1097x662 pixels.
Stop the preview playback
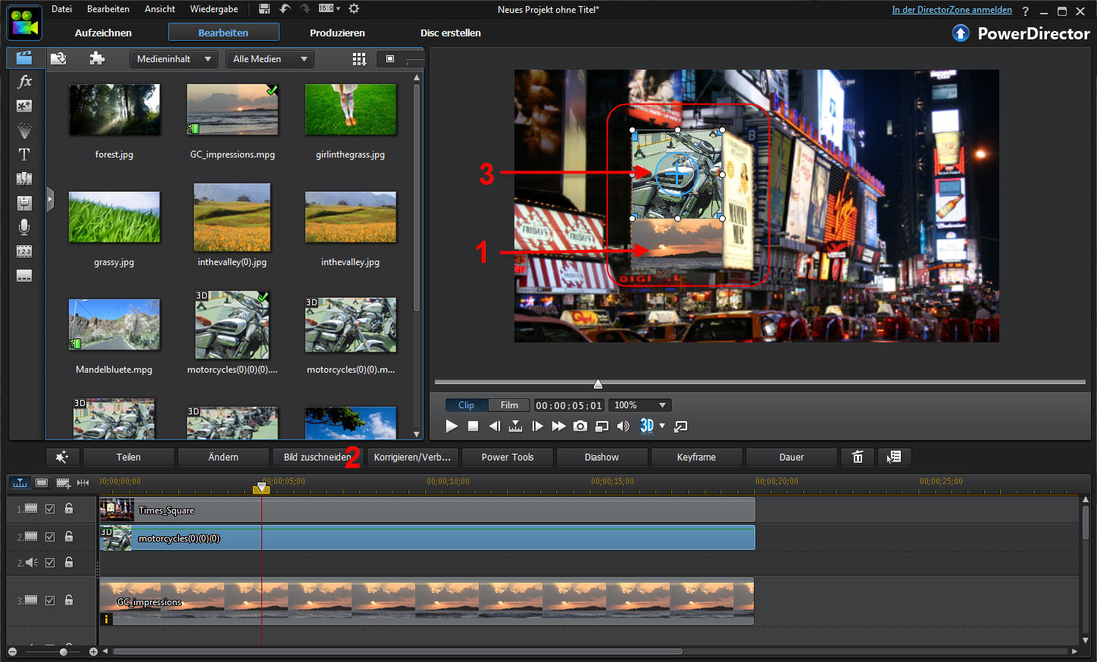pos(473,426)
